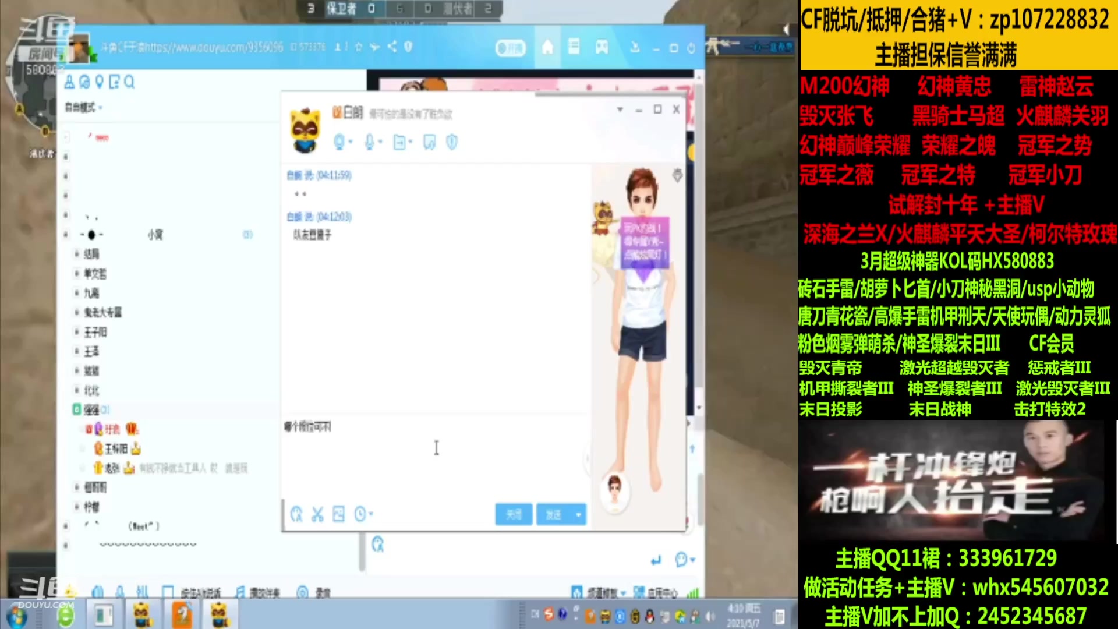Click the 发送 send button

(x=554, y=515)
